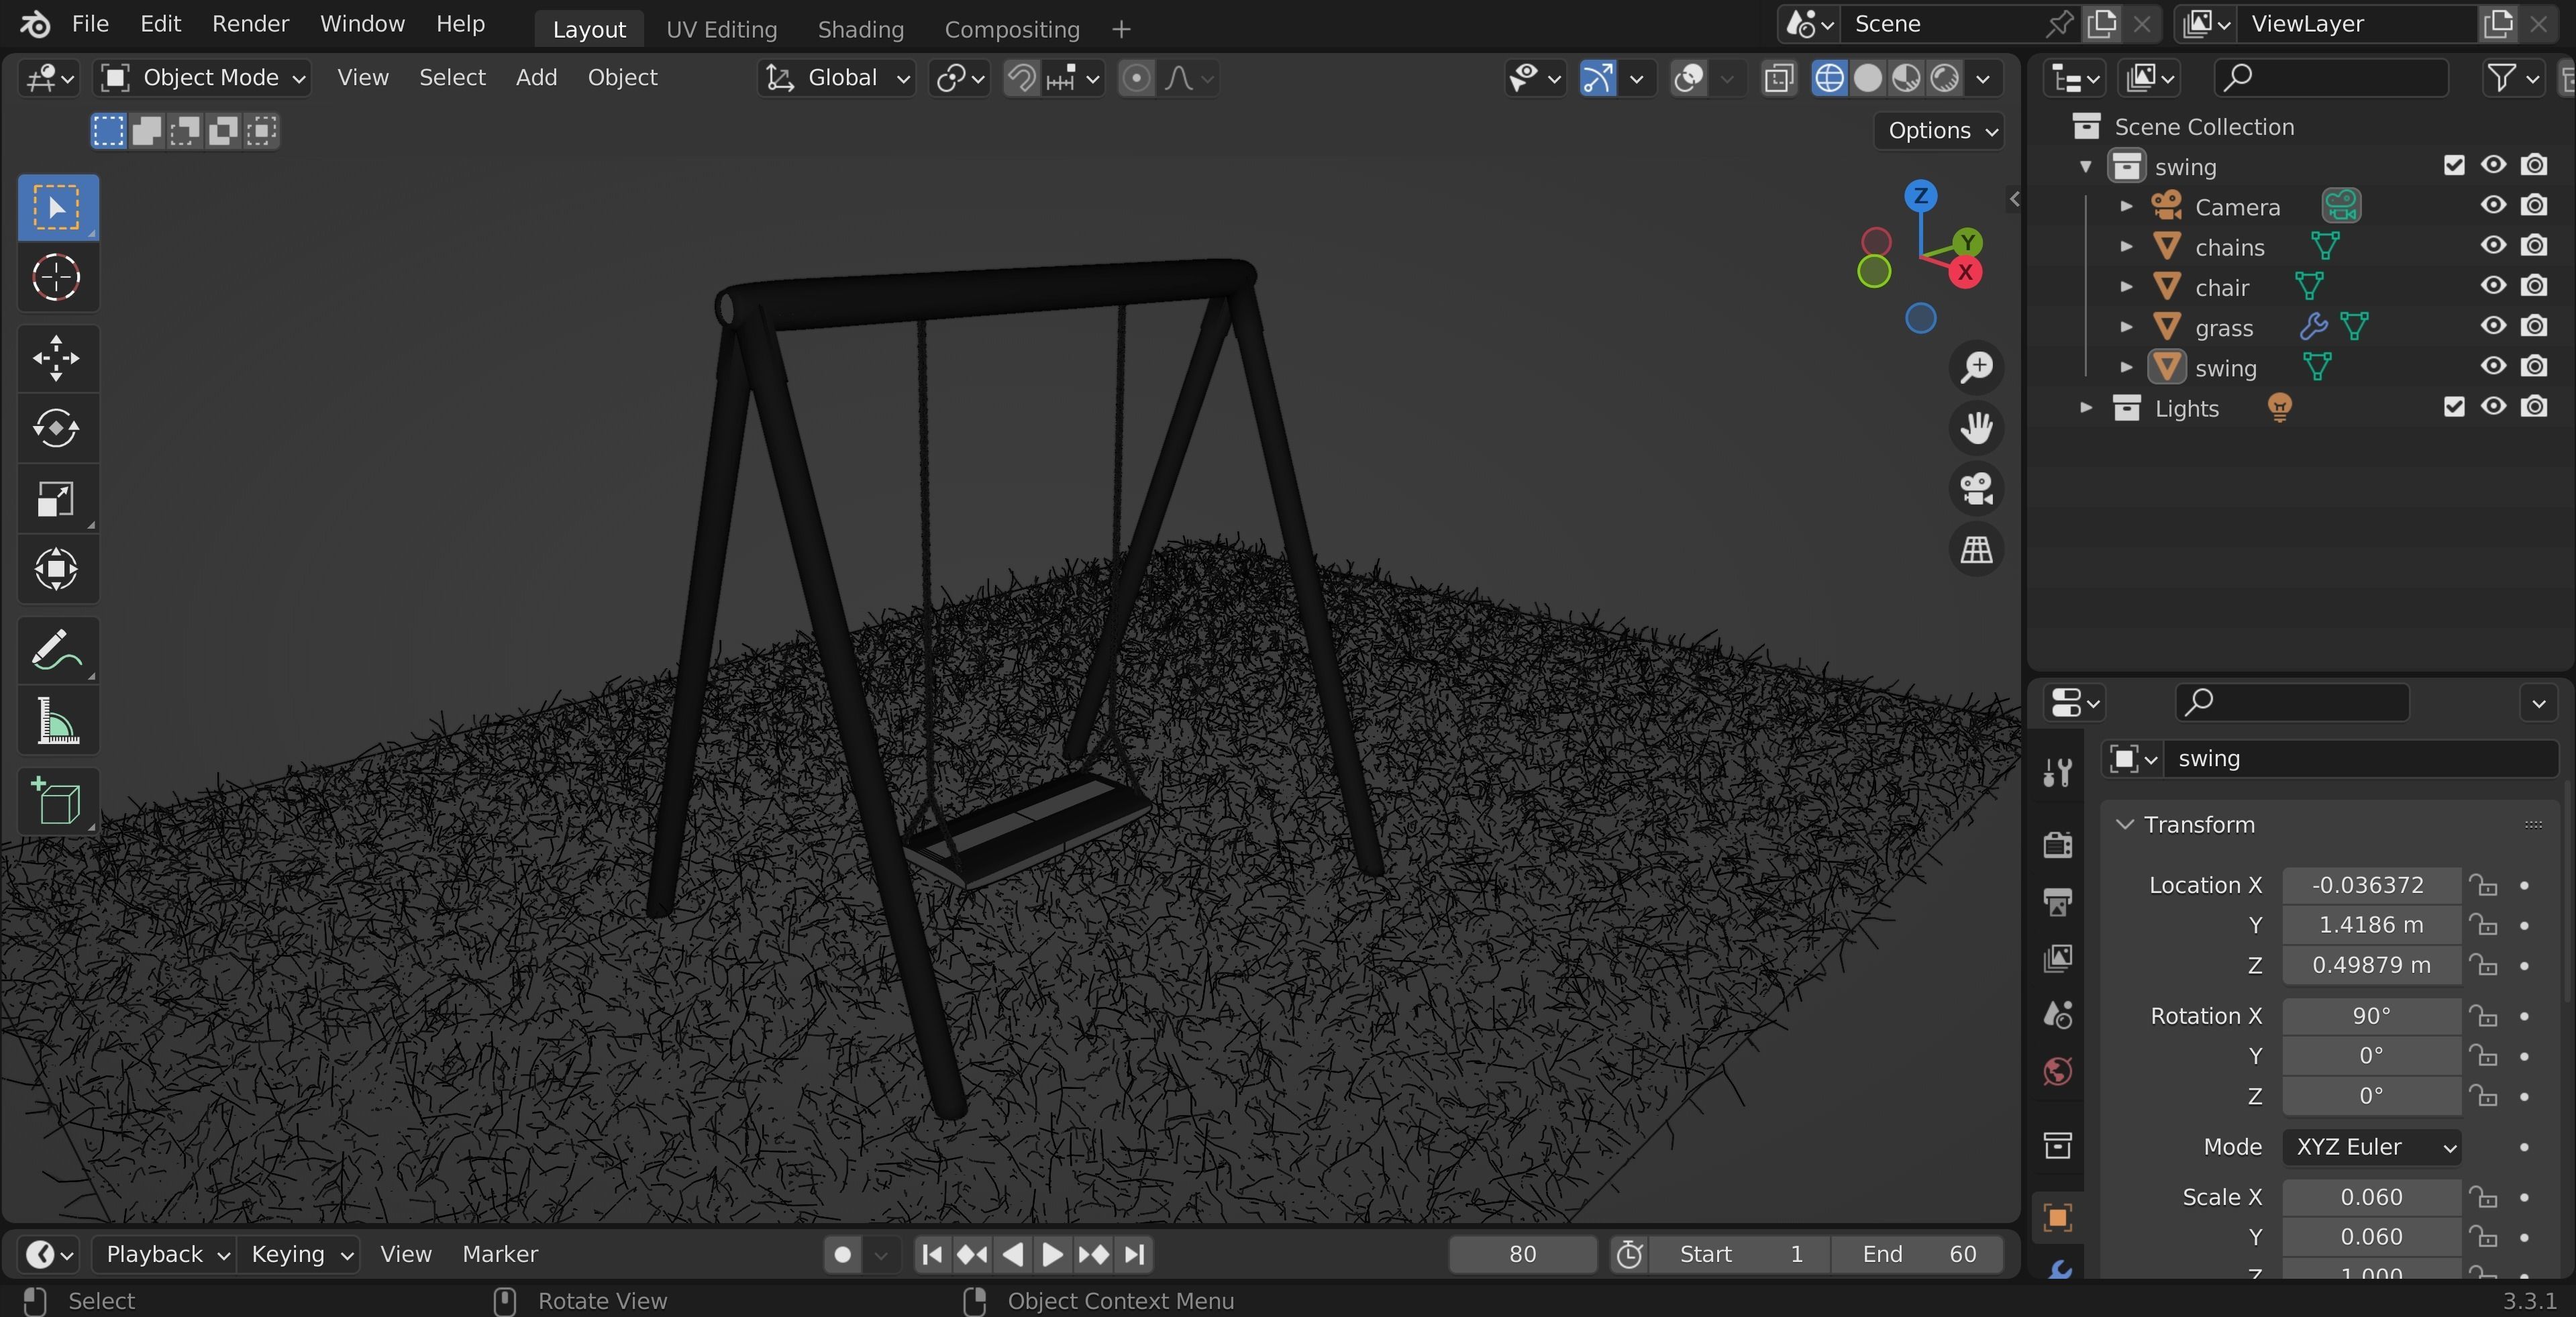Hide the grass object in viewport
The image size is (2576, 1317).
click(x=2493, y=326)
